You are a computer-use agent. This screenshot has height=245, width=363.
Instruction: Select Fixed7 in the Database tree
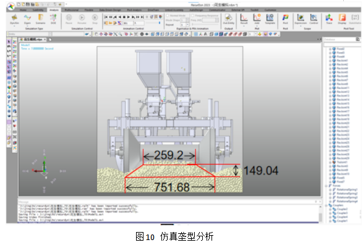pos(341,181)
